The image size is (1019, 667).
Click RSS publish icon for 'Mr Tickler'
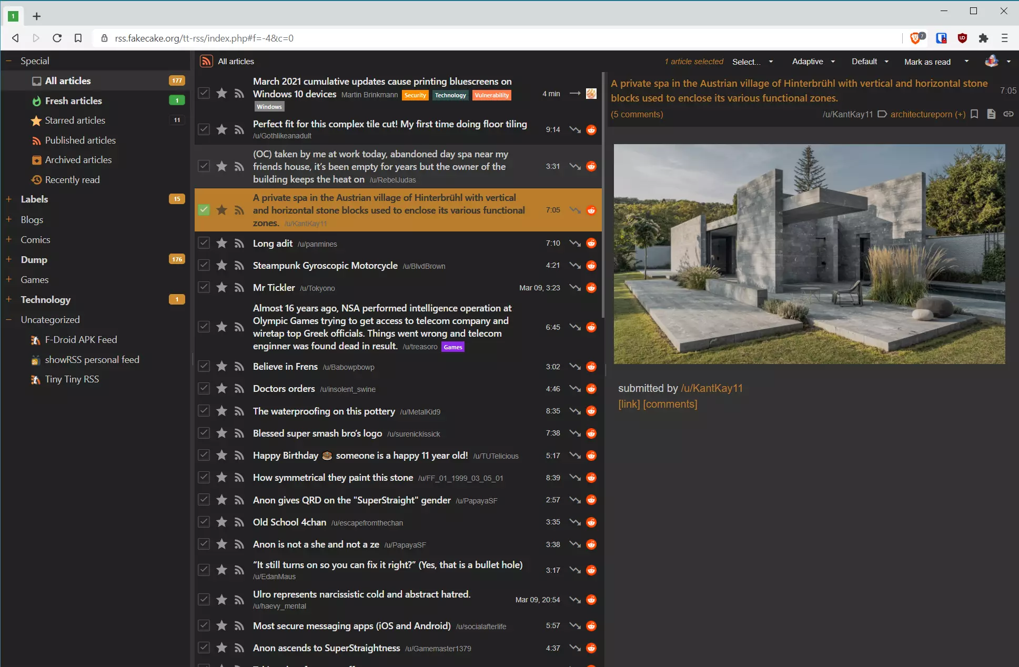click(x=239, y=288)
